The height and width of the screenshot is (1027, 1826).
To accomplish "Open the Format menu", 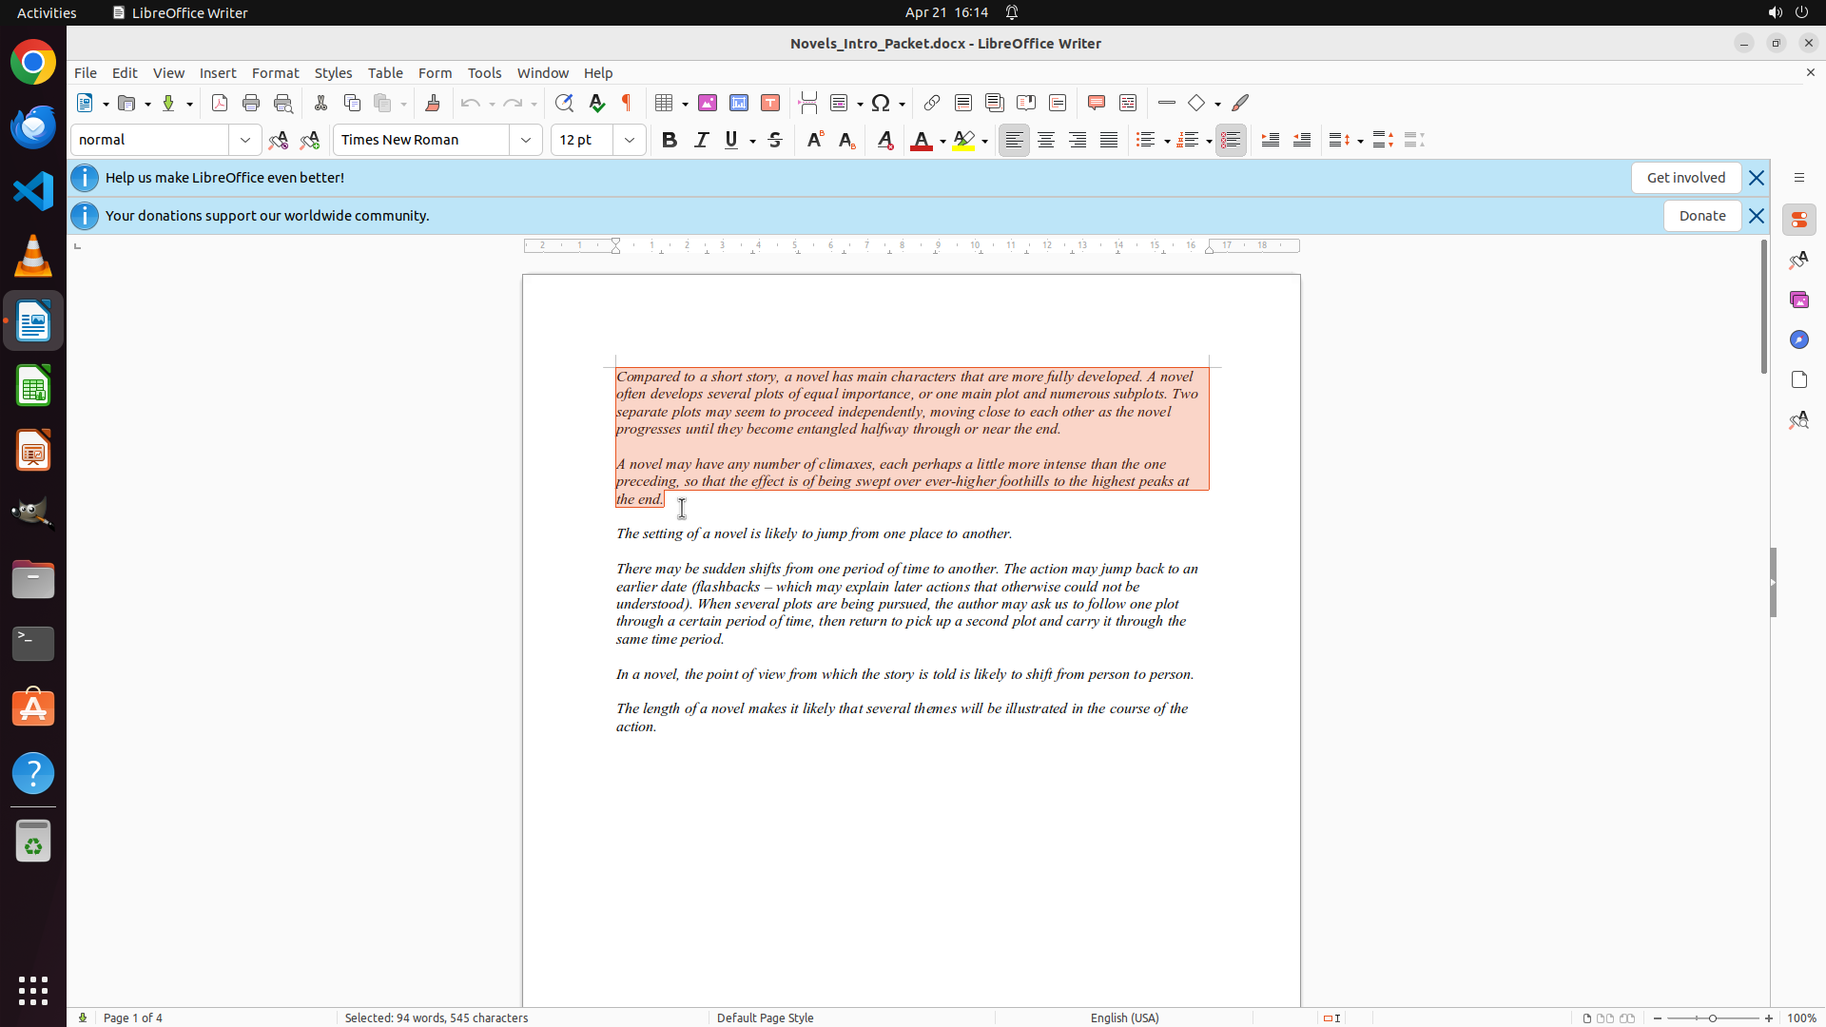I will pyautogui.click(x=275, y=73).
